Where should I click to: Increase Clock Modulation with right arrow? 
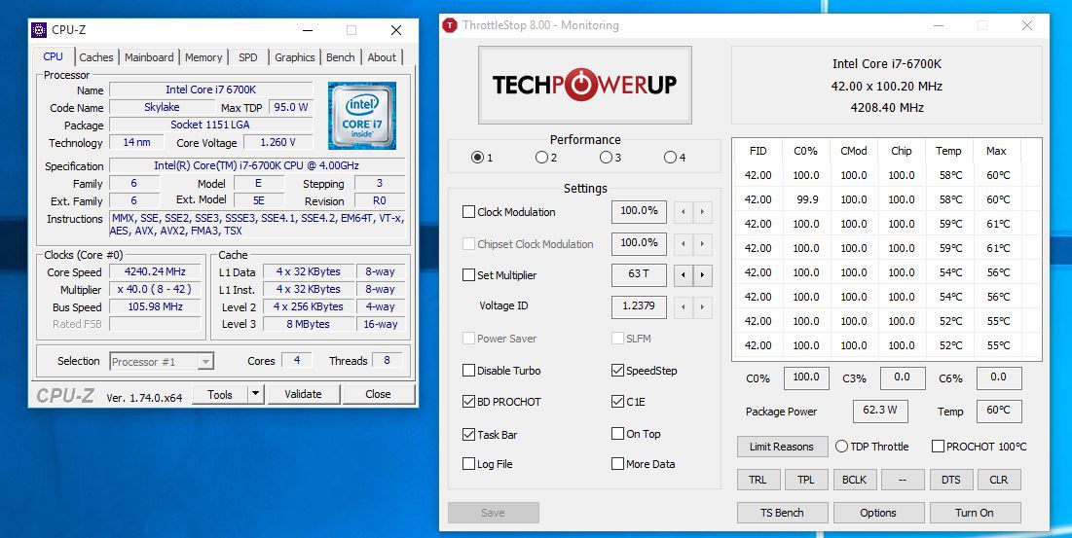(x=703, y=212)
